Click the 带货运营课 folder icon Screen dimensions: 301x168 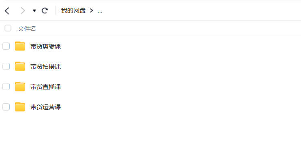20,107
